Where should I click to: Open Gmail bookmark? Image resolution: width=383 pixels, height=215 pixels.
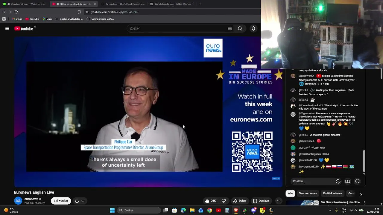click(17, 19)
